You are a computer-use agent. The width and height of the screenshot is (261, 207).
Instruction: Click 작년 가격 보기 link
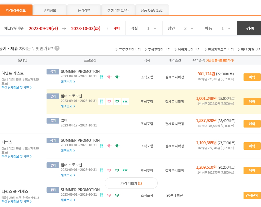click(x=249, y=50)
